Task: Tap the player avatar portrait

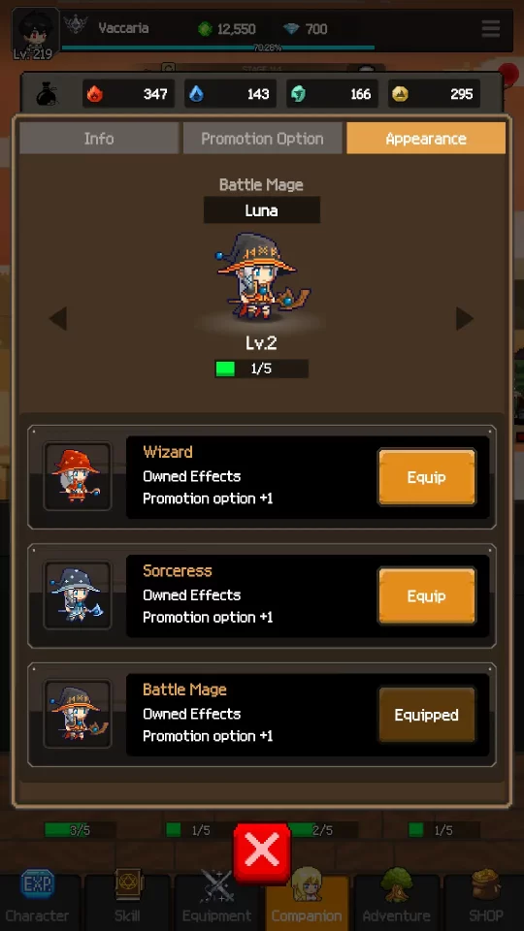Action: tap(36, 33)
